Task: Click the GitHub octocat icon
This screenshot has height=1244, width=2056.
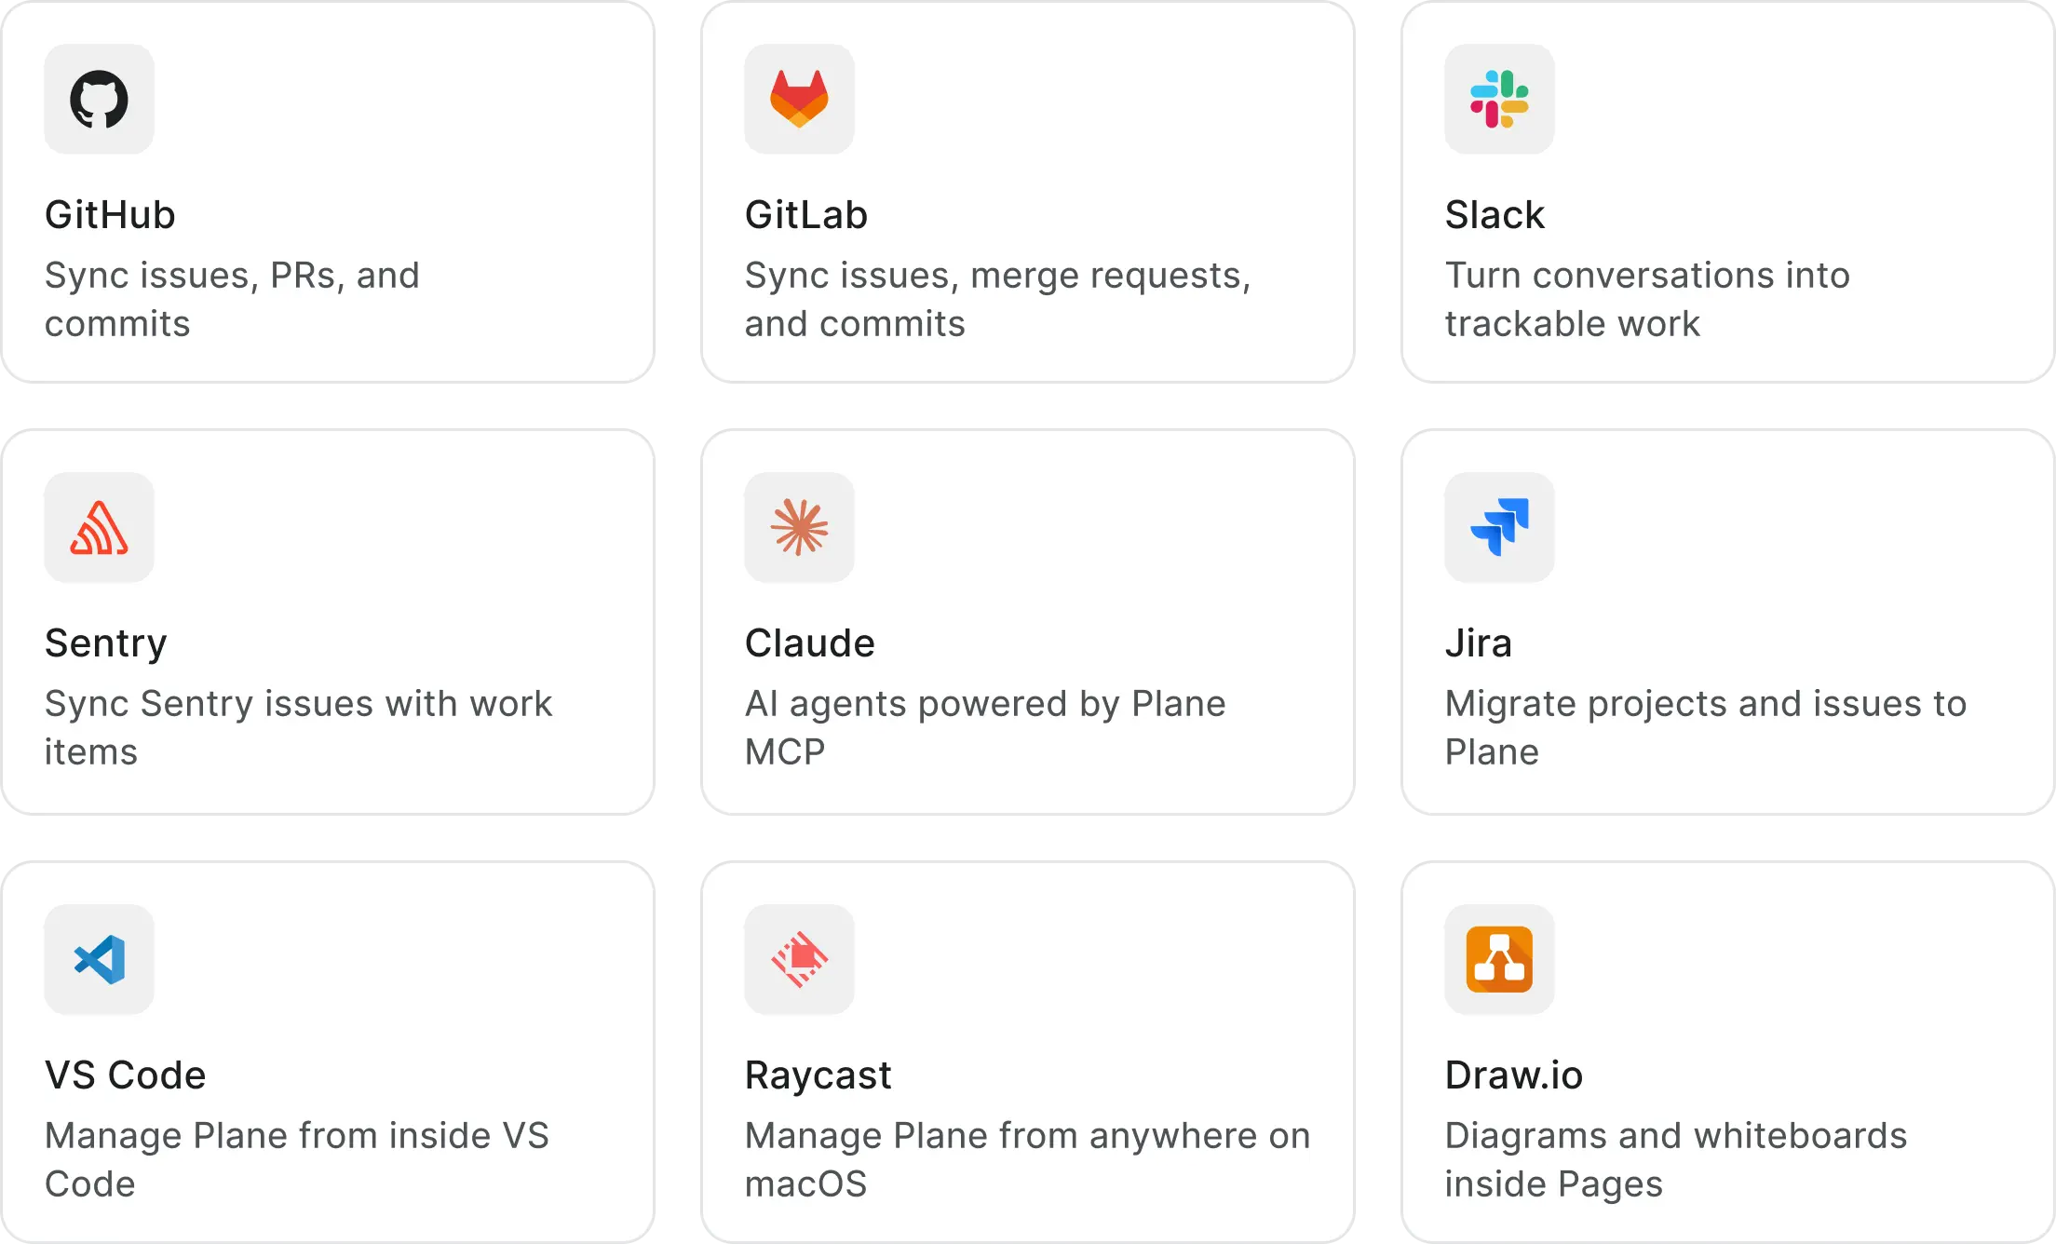Action: (99, 99)
